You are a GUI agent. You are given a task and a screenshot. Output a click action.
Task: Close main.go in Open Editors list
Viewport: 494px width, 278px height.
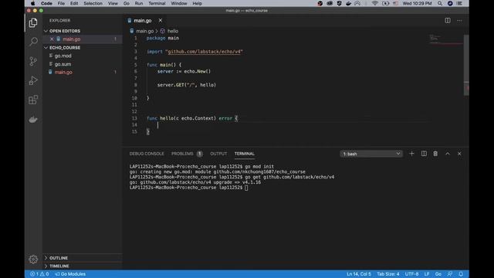point(52,39)
